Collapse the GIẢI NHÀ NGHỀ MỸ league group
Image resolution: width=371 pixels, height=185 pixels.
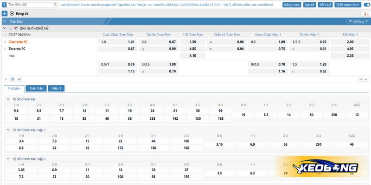coord(5,28)
